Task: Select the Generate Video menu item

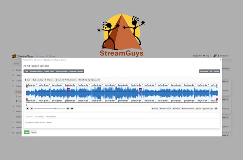Action: (62, 71)
